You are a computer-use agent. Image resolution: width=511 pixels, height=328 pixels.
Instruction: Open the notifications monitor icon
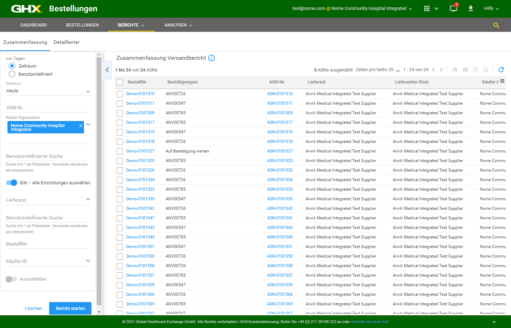point(454,8)
